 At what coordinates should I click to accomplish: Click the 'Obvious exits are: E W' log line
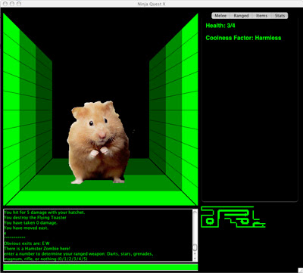click(27, 244)
